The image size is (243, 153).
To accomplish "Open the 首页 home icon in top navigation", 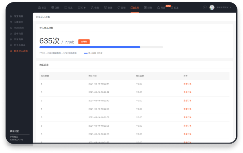I will [x=40, y=7].
